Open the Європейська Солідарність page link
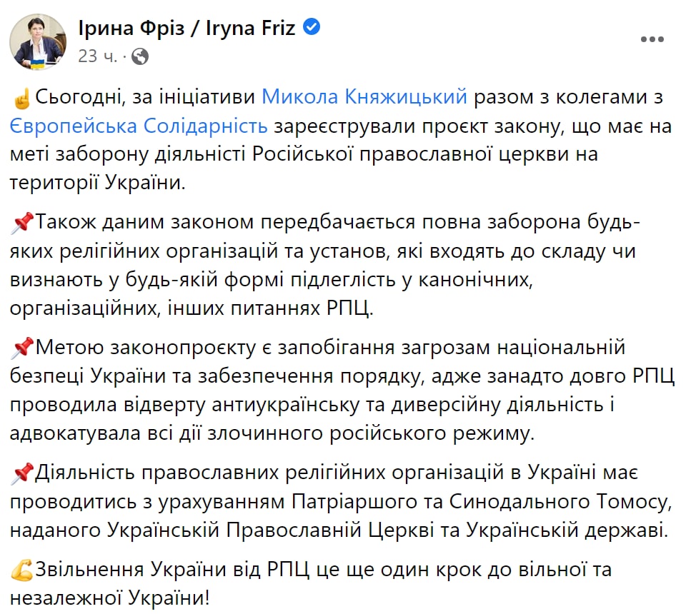 139,126
